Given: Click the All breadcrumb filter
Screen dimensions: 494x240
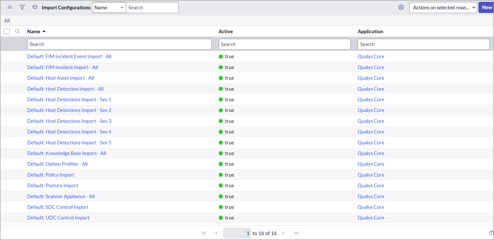Looking at the screenshot, I should pos(7,21).
